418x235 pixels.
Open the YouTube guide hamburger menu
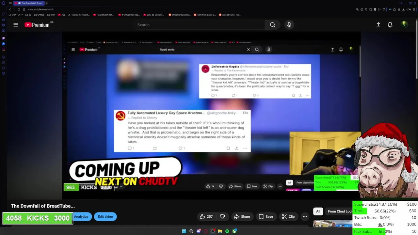point(16,25)
